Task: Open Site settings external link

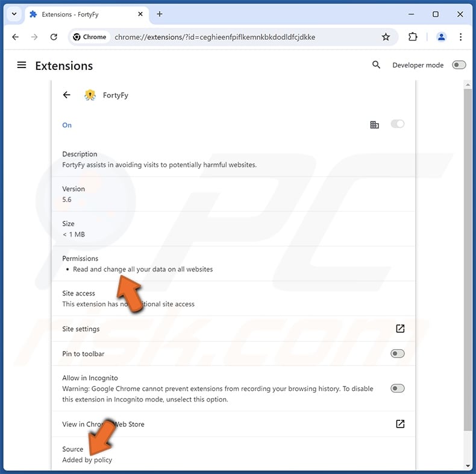Action: [400, 329]
